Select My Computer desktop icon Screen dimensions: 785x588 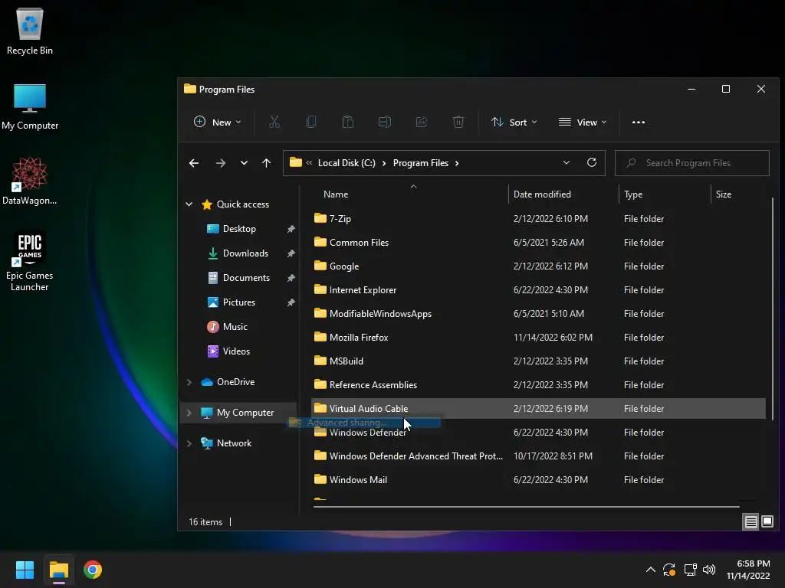click(x=30, y=106)
